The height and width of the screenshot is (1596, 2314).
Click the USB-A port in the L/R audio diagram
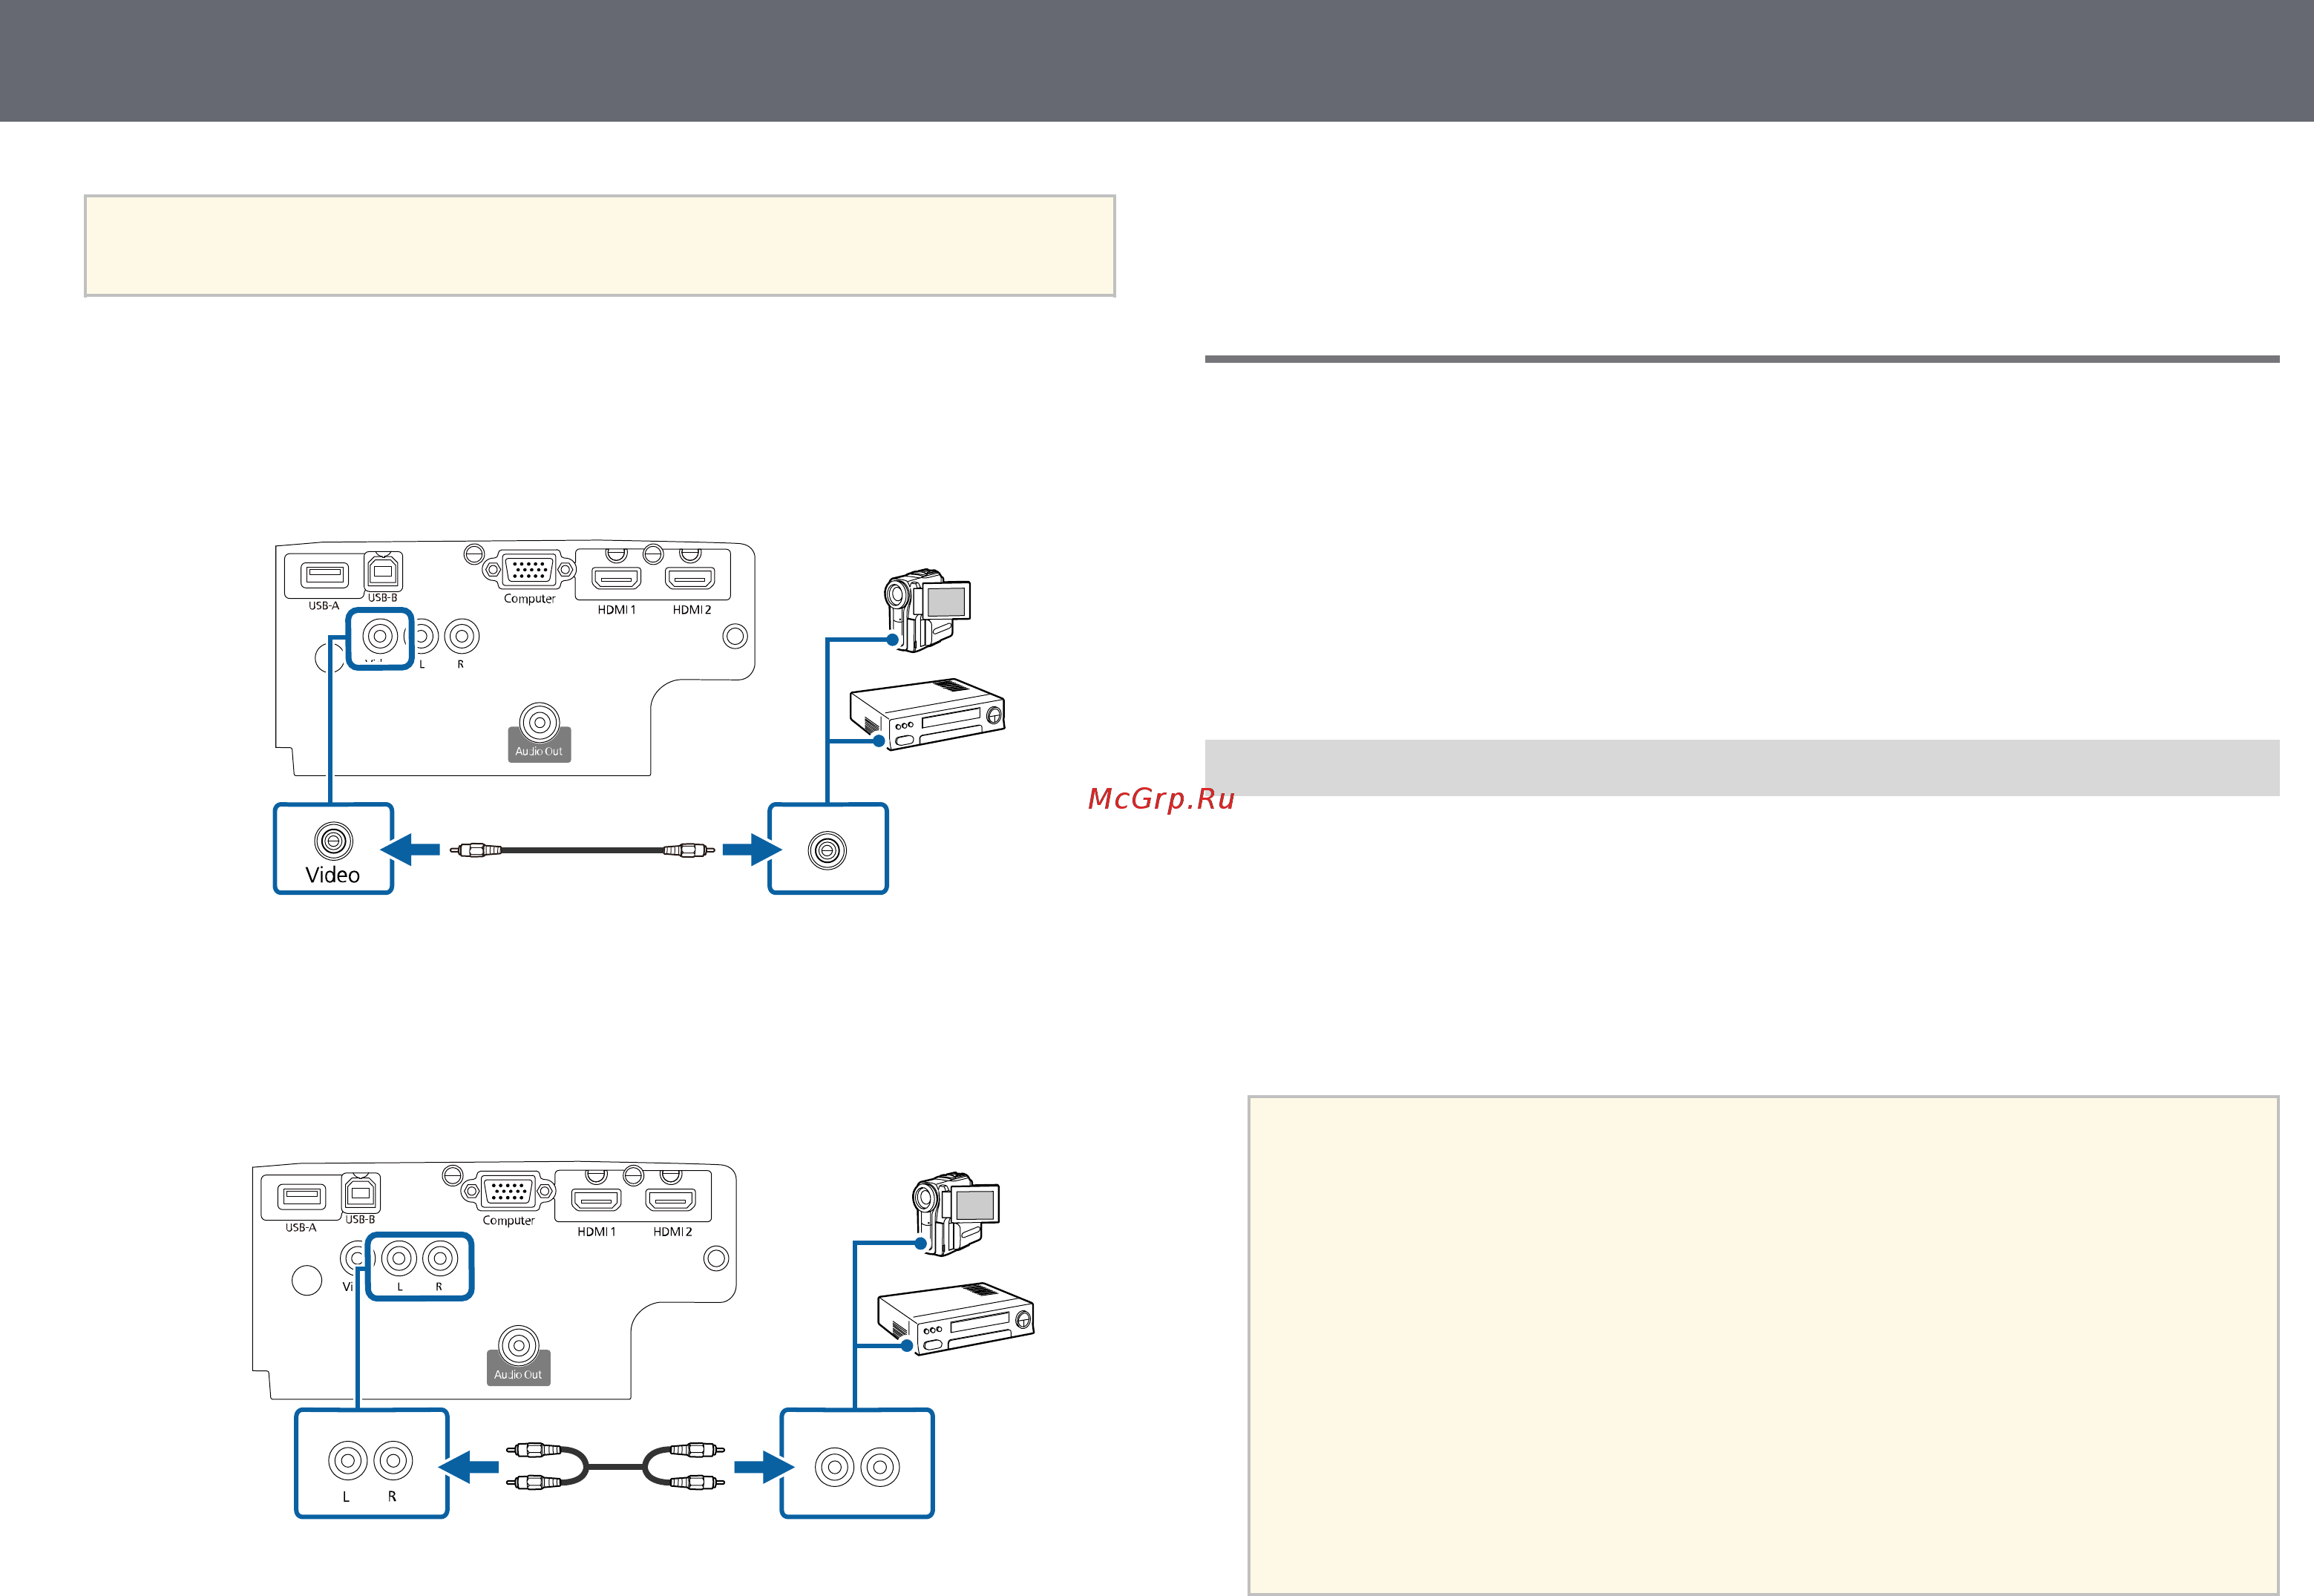point(303,1196)
